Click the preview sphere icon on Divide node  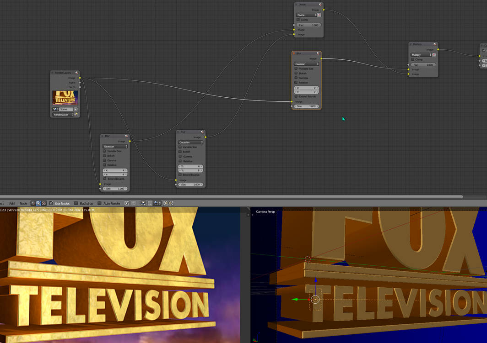(320, 5)
